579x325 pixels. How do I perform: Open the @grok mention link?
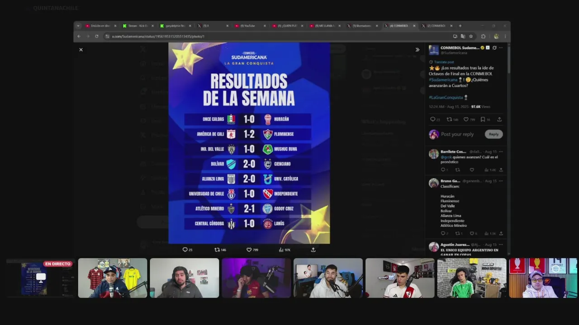coord(446,157)
